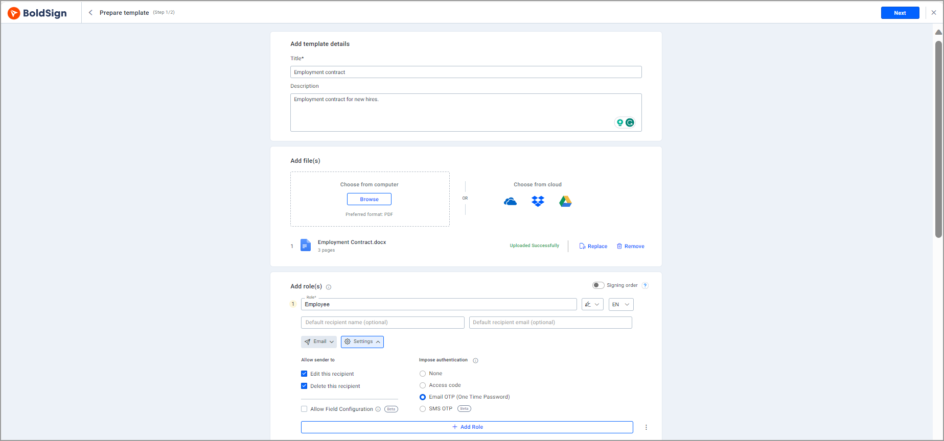944x441 pixels.
Task: Click the Next button
Action: (x=900, y=13)
